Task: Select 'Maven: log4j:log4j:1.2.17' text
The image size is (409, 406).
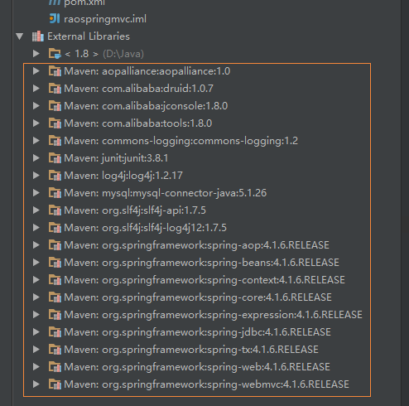Action: [123, 176]
